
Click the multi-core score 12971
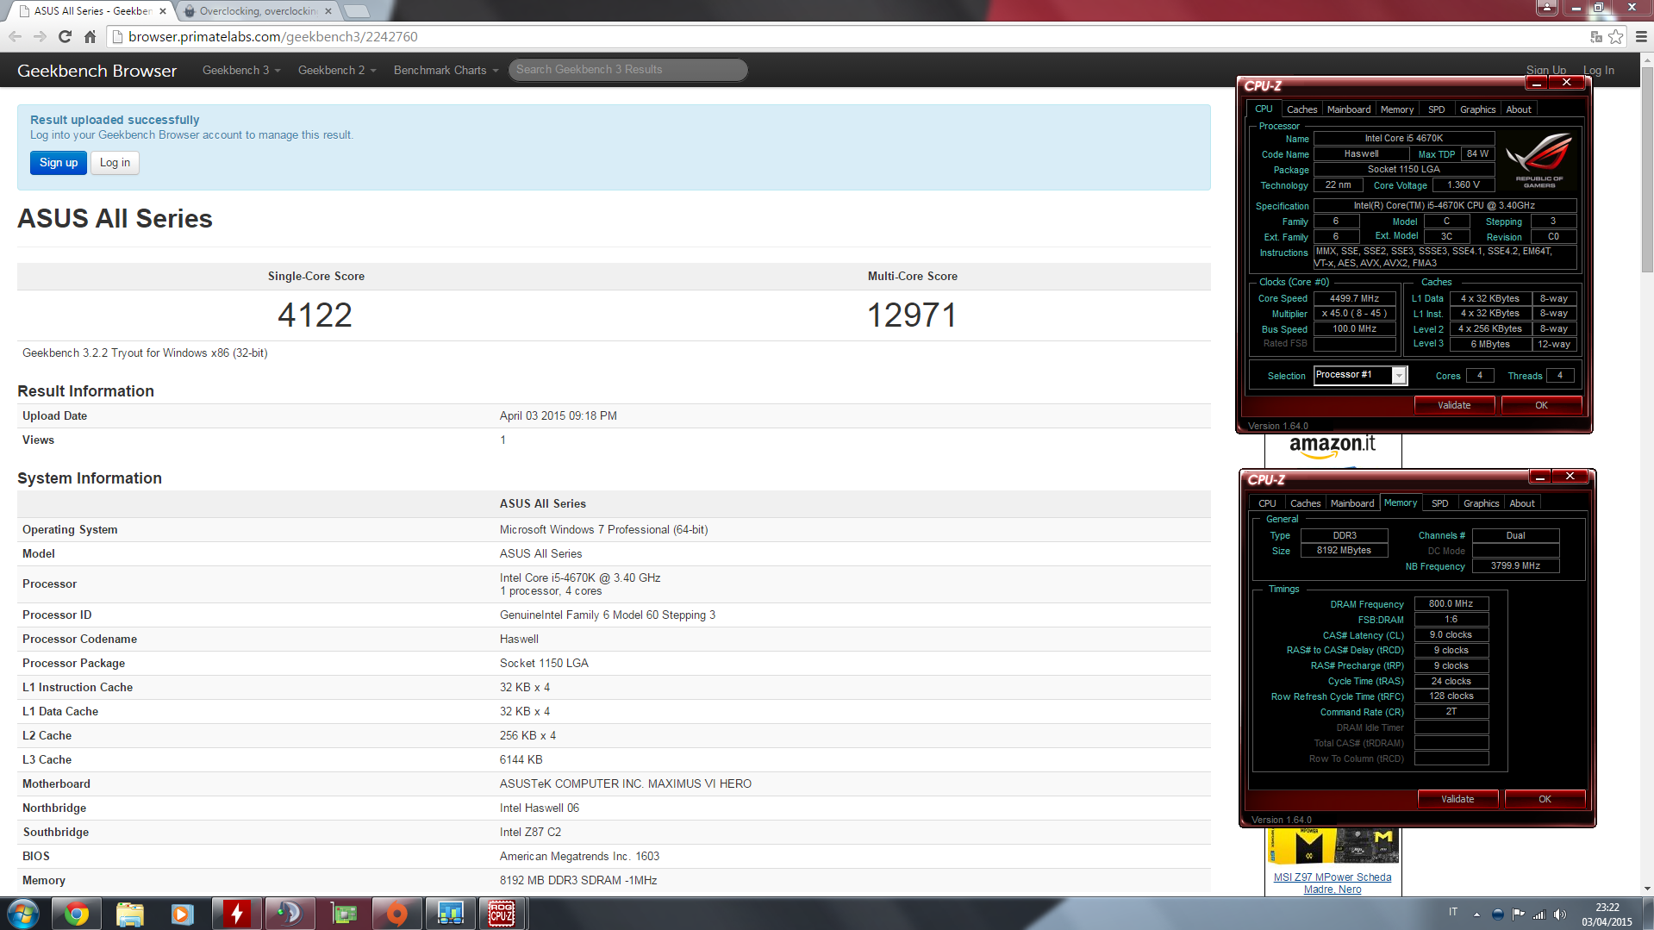[x=912, y=315]
